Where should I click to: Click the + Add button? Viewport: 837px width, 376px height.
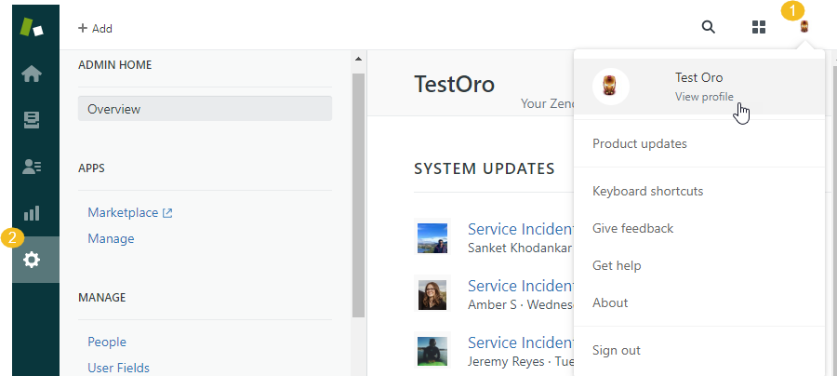pyautogui.click(x=95, y=29)
